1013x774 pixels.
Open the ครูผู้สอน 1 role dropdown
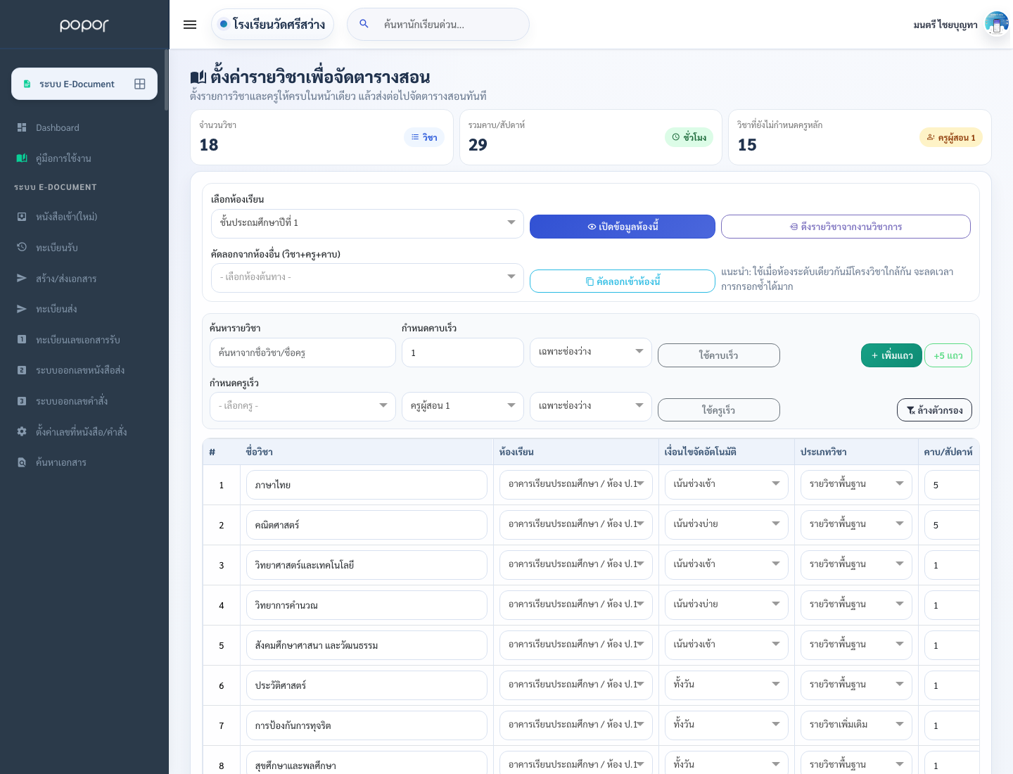[463, 406]
